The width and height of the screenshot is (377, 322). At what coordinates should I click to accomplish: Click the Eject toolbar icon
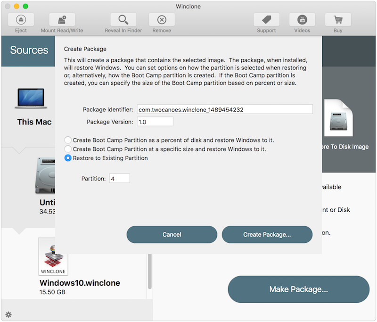pyautogui.click(x=21, y=20)
